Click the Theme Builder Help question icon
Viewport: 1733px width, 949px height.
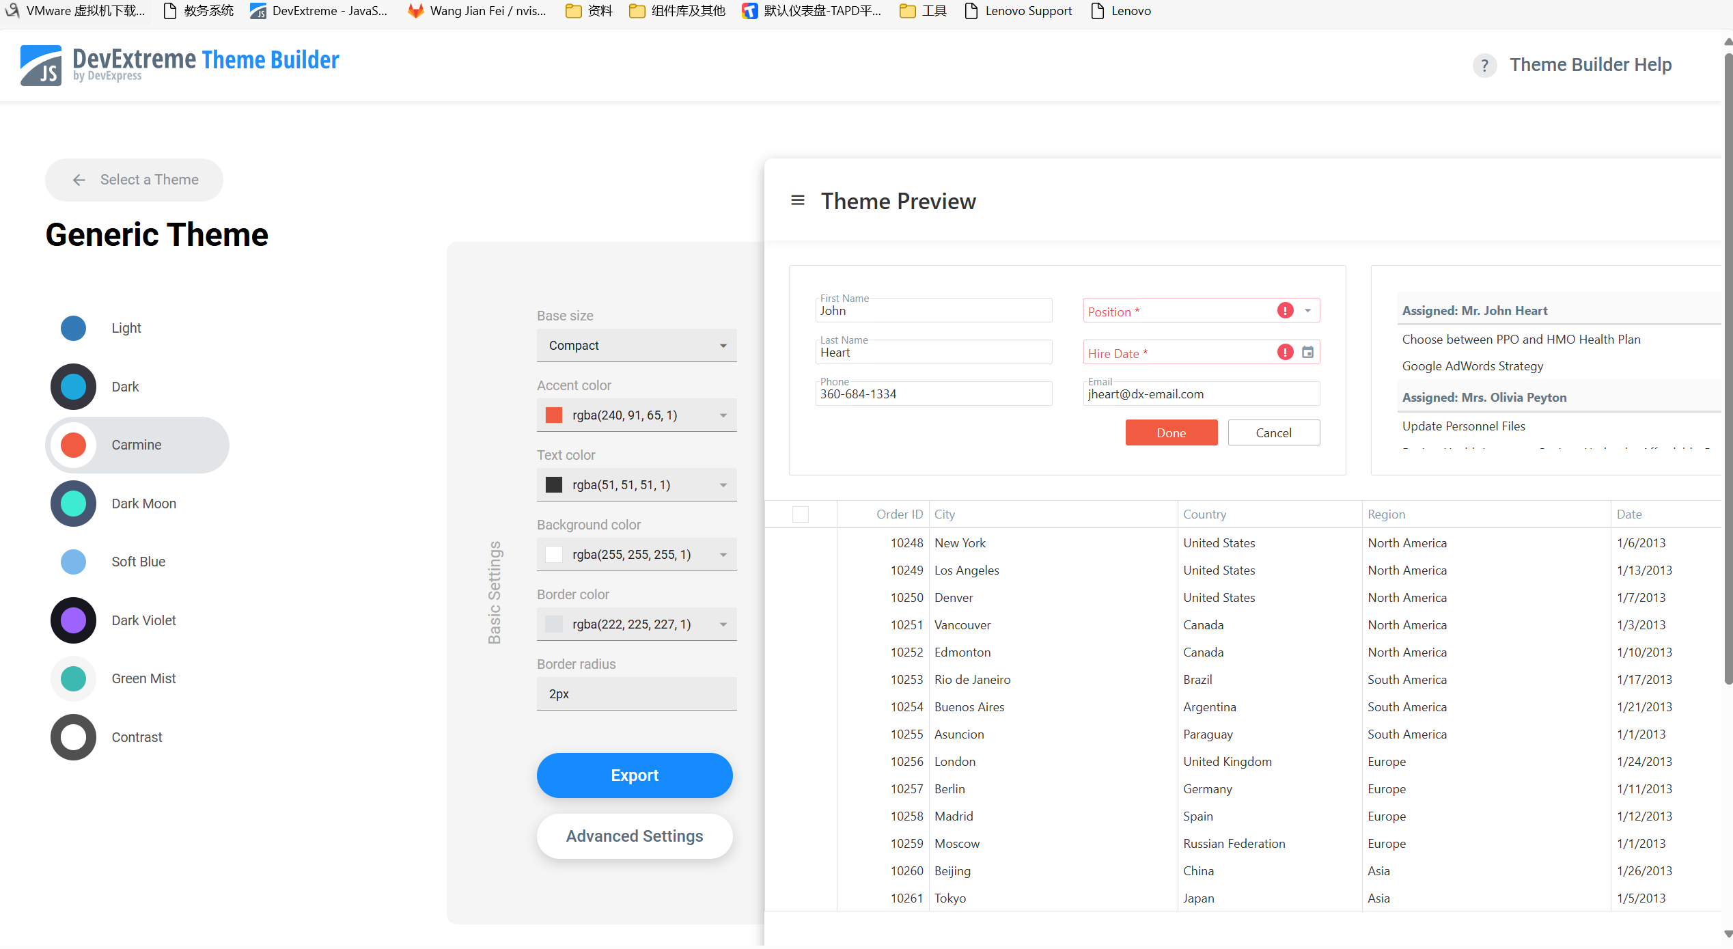coord(1484,66)
